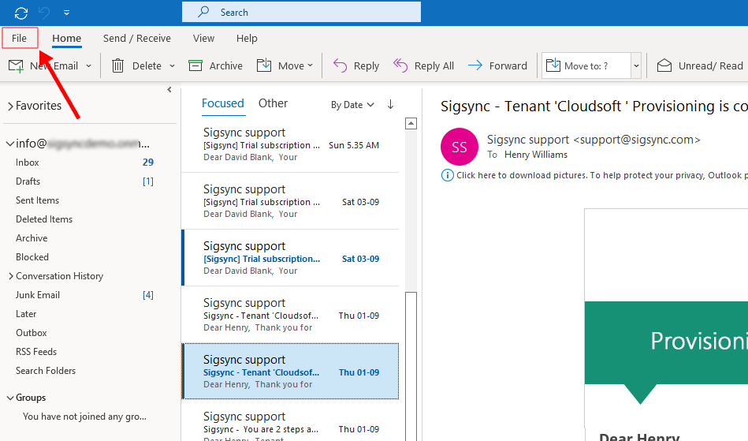Click the Reply arrow icon
The height and width of the screenshot is (441, 748).
tap(341, 65)
